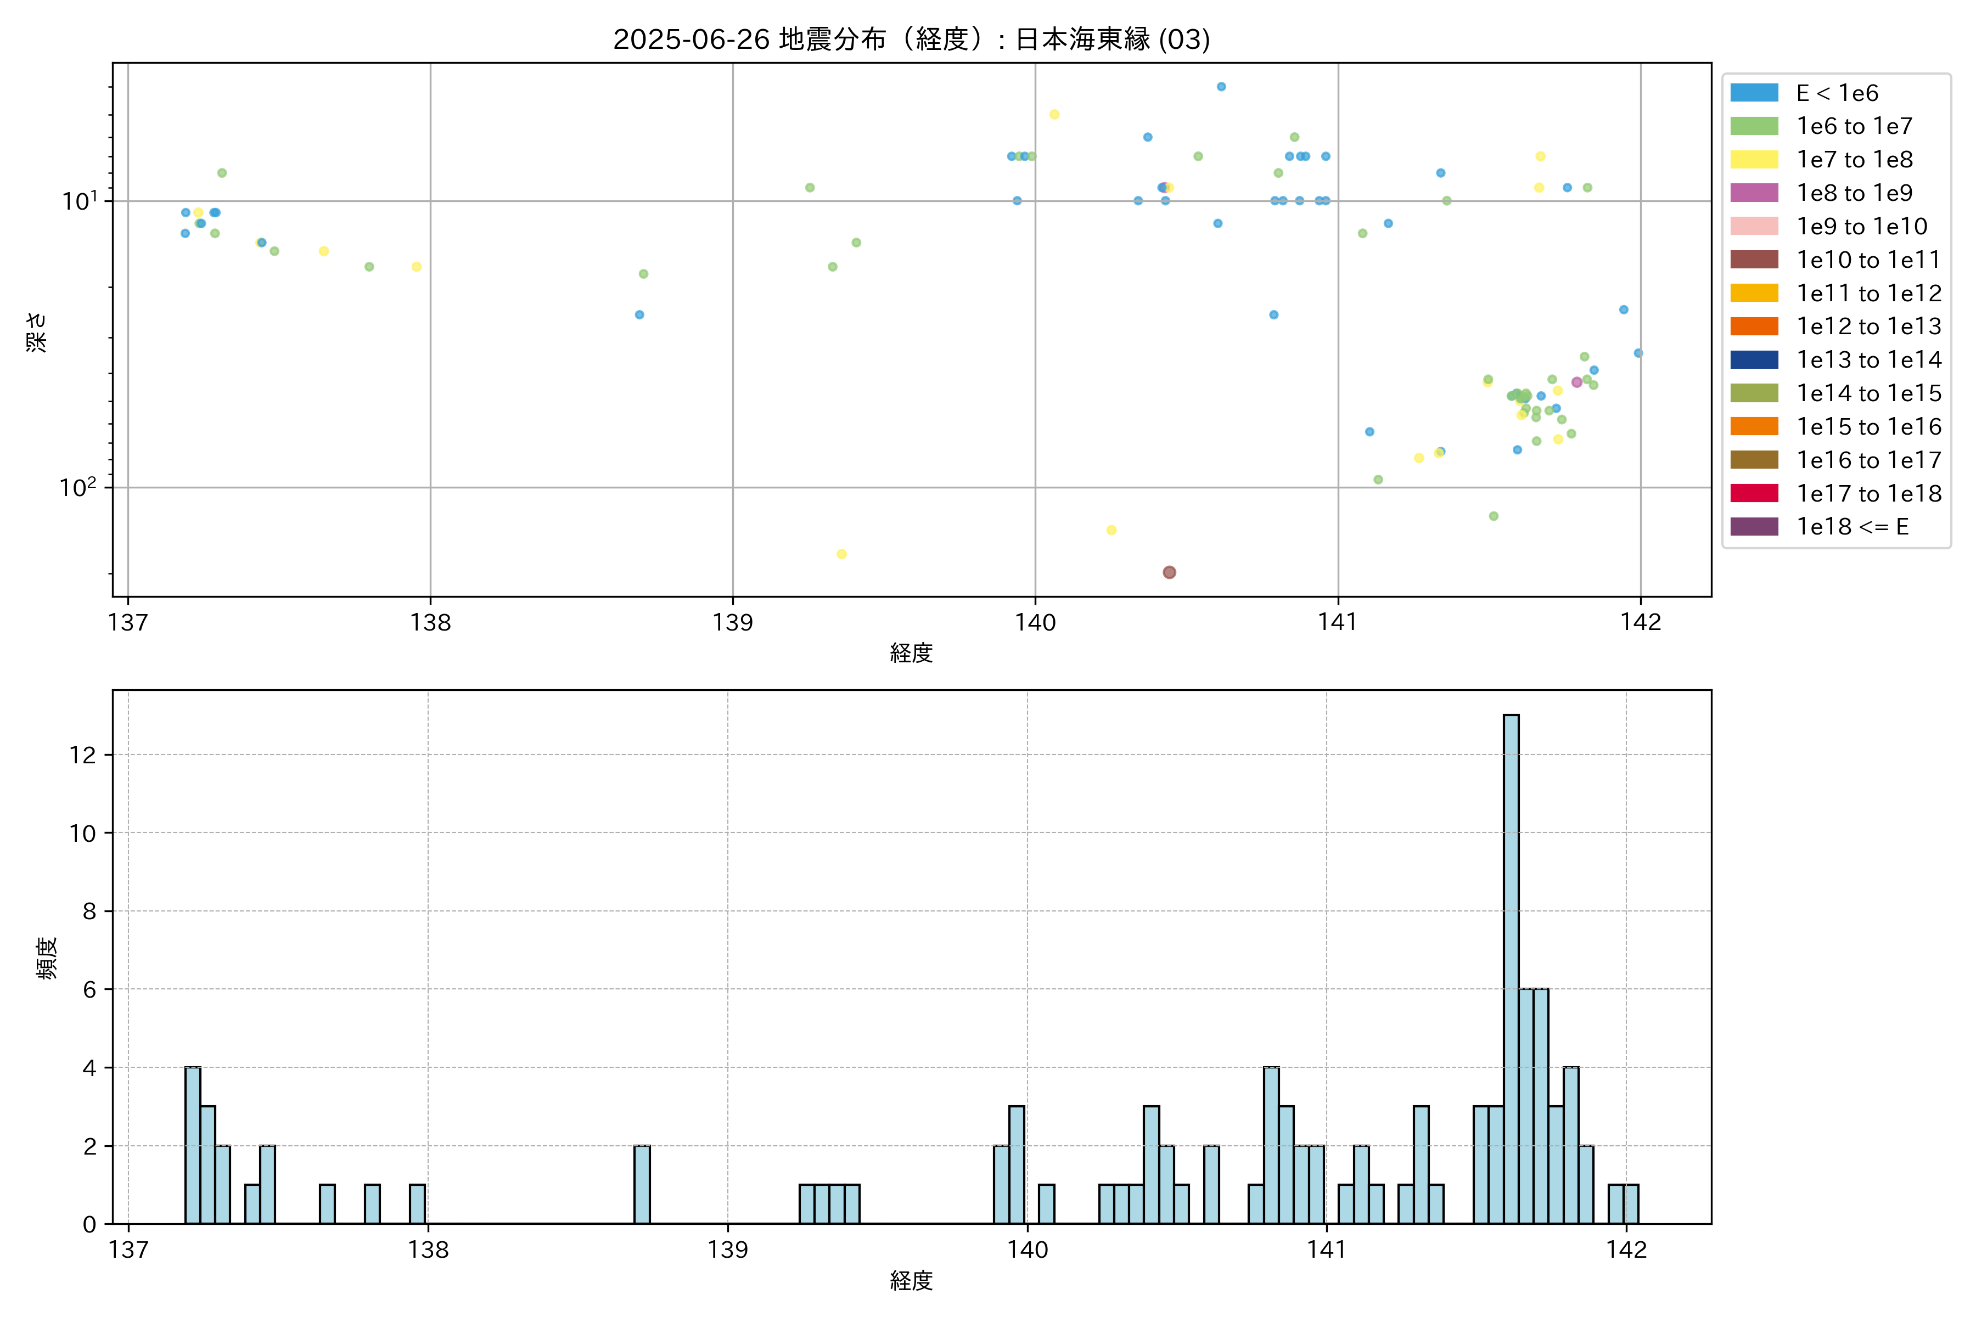Click the blue 'E < 1e6' legend swatch

click(x=1754, y=93)
